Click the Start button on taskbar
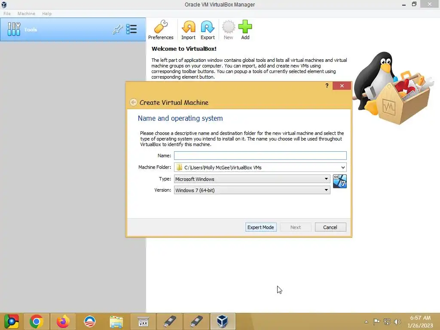440x330 pixels. point(11,321)
